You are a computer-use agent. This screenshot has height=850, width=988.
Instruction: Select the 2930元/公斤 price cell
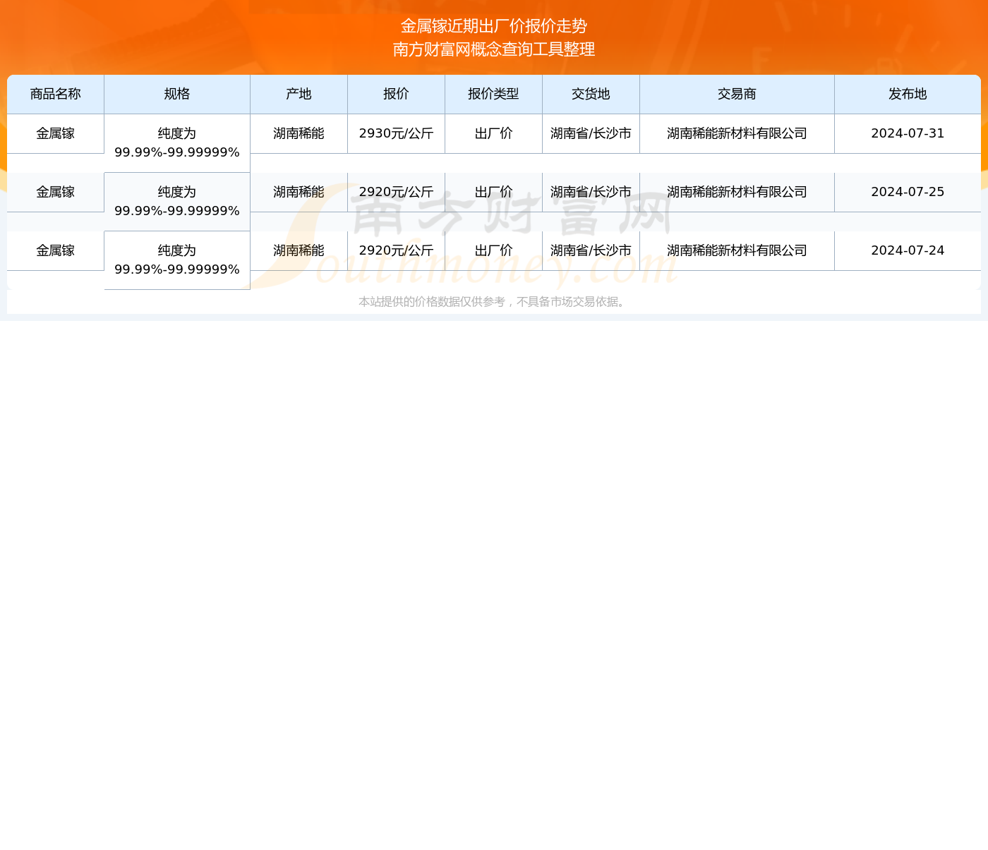396,133
